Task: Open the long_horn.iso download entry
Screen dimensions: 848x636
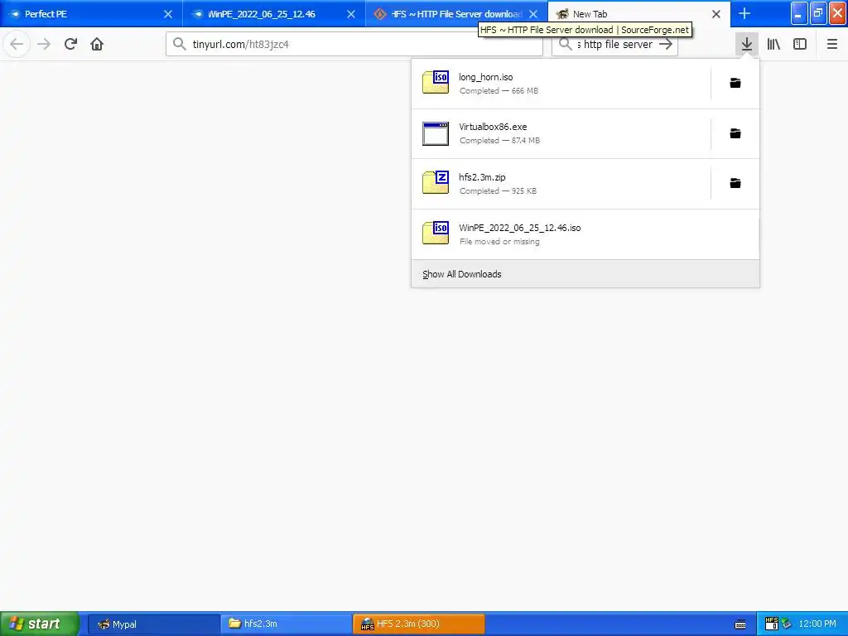Action: click(561, 84)
